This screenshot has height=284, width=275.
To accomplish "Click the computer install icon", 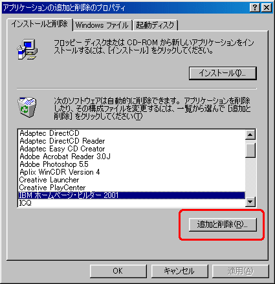I will pyautogui.click(x=27, y=49).
